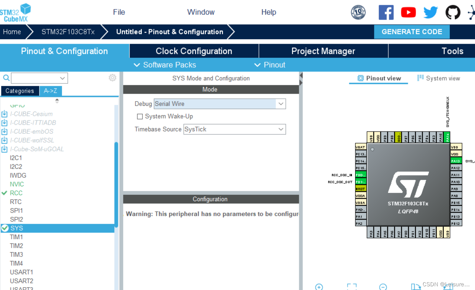This screenshot has height=290, width=475.
Task: Toggle the System Wake-Up checkbox
Action: click(x=140, y=117)
